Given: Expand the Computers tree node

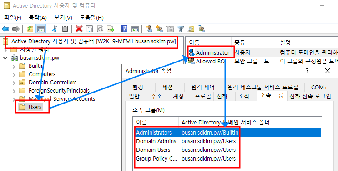Looking at the screenshot, I should [14, 75].
